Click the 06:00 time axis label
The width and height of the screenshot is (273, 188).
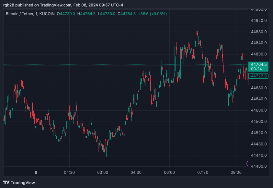169,173
